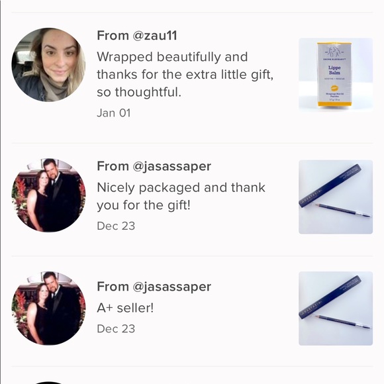Open pencil thumbnail next to 'Nicely packaged'
Screen dimensions: 384x384
(x=336, y=197)
